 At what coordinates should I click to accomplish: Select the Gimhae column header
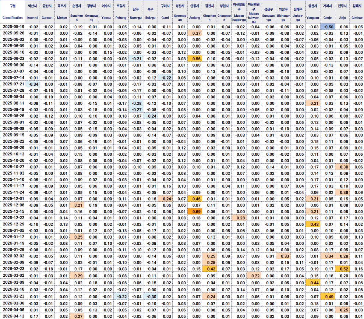357,12
